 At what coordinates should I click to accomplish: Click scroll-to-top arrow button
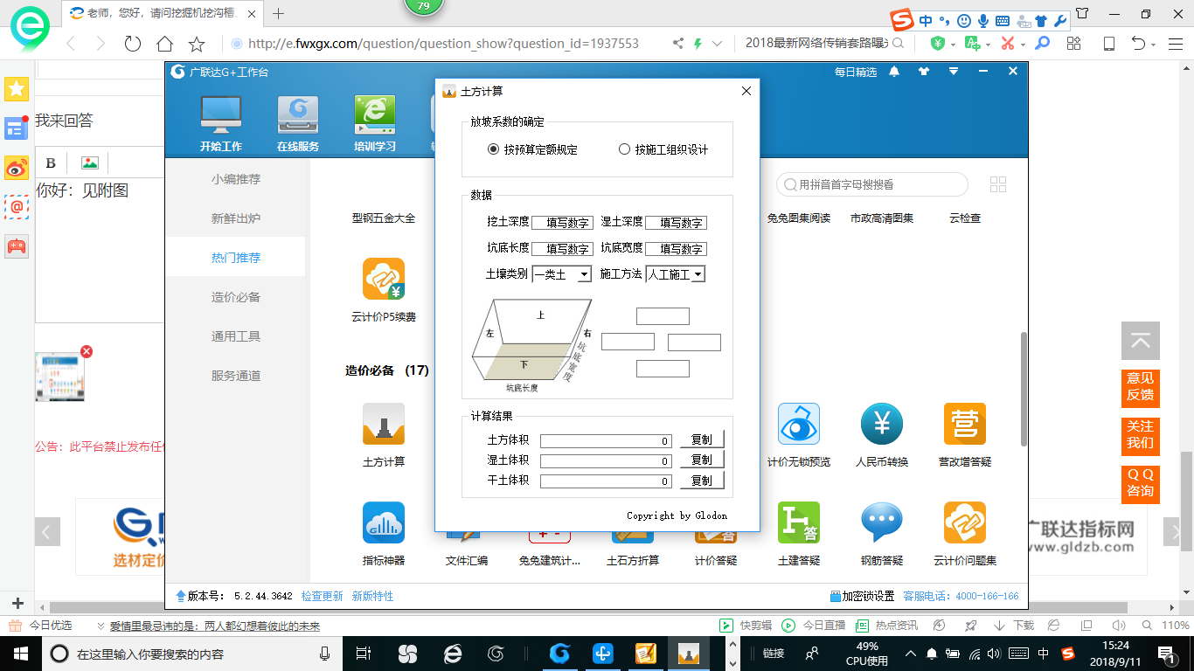(x=1141, y=341)
